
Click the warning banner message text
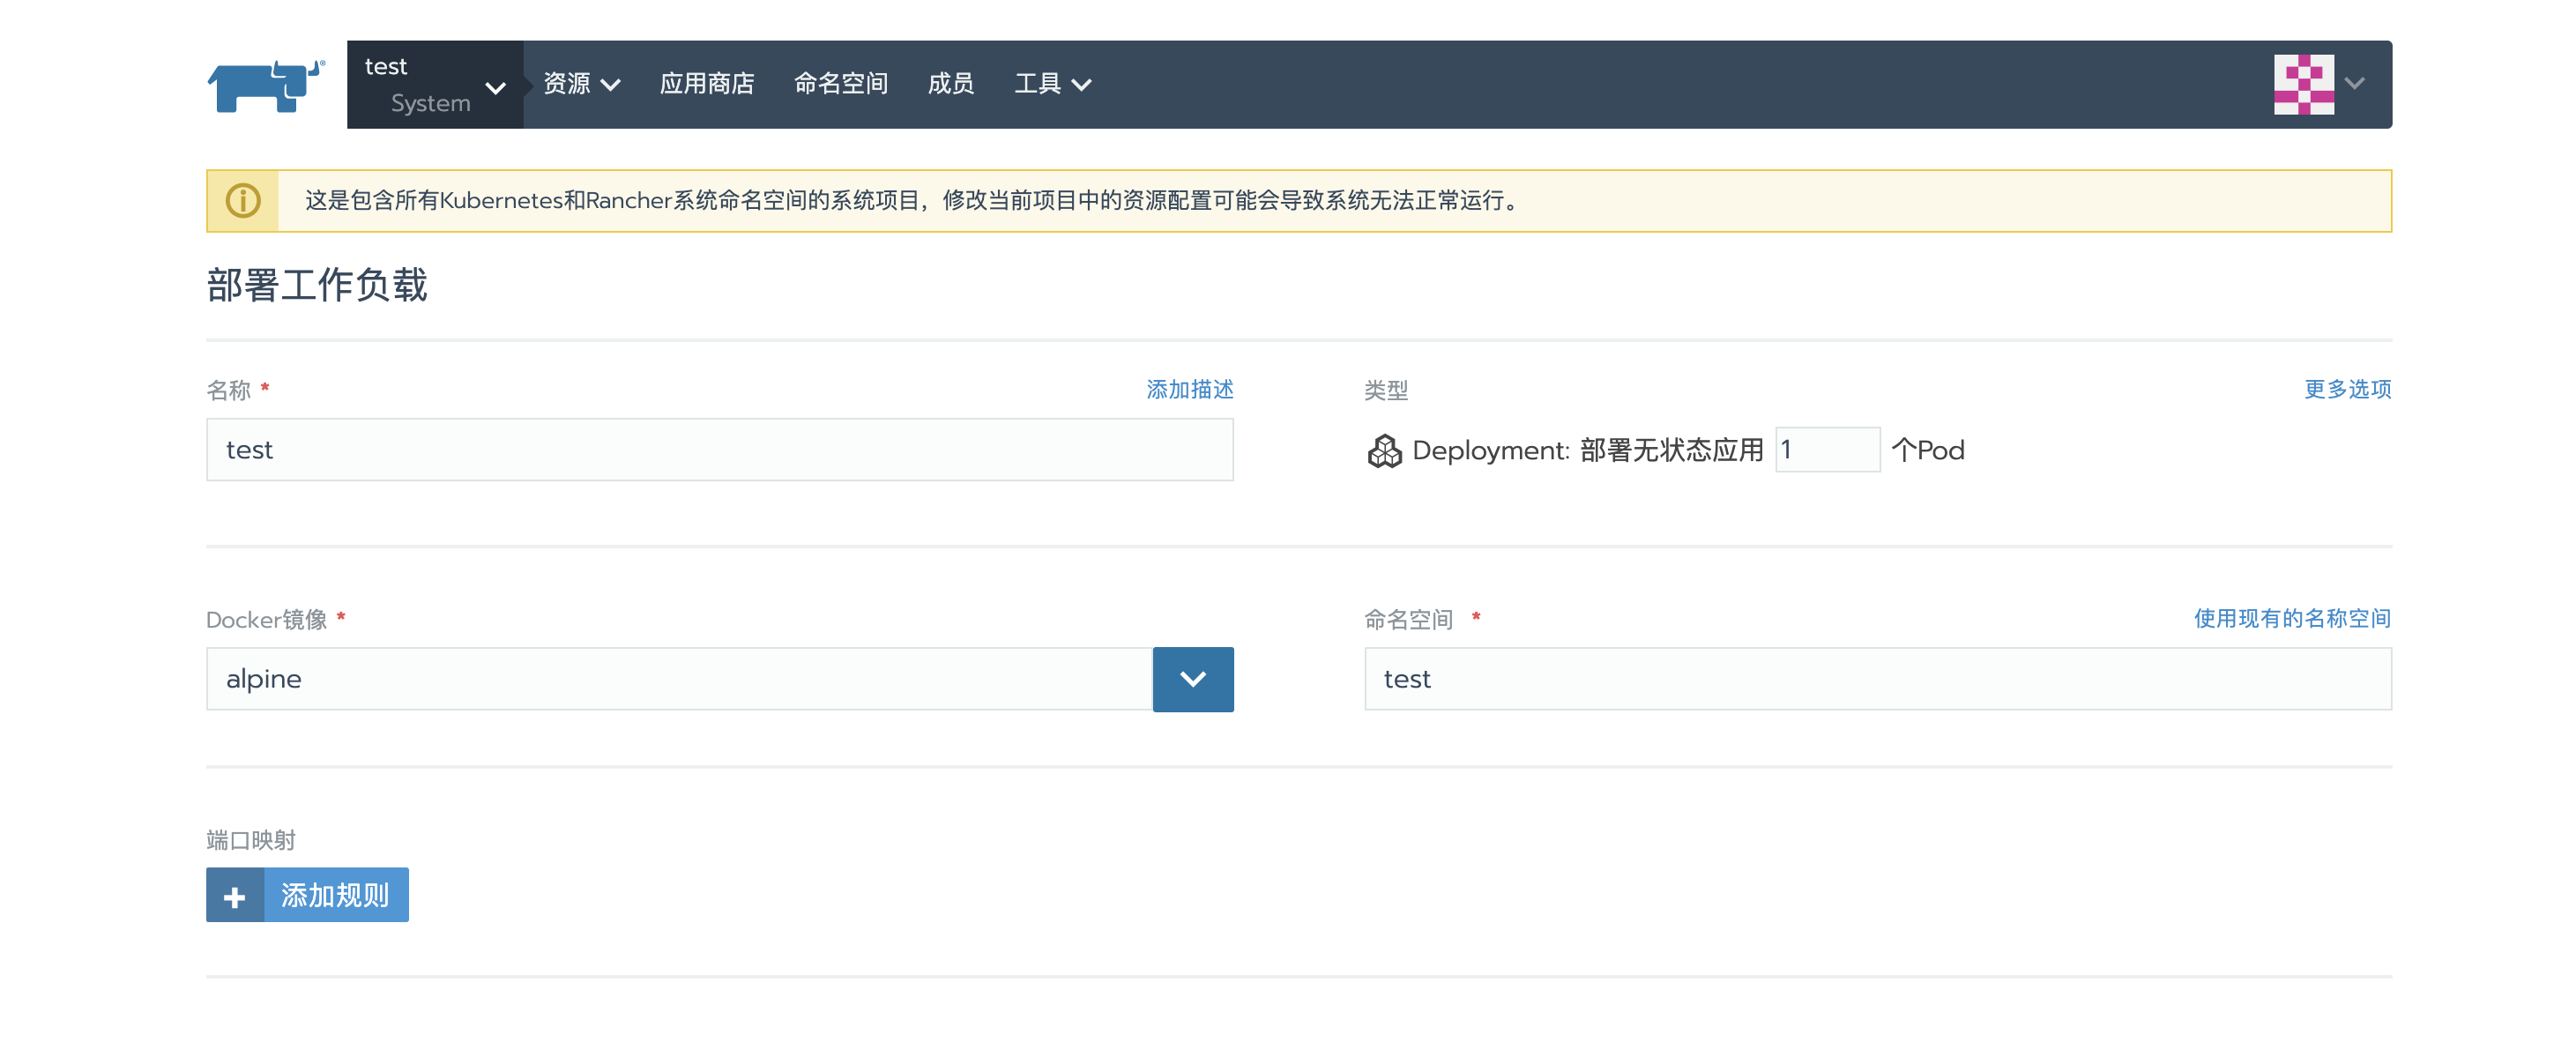[912, 201]
